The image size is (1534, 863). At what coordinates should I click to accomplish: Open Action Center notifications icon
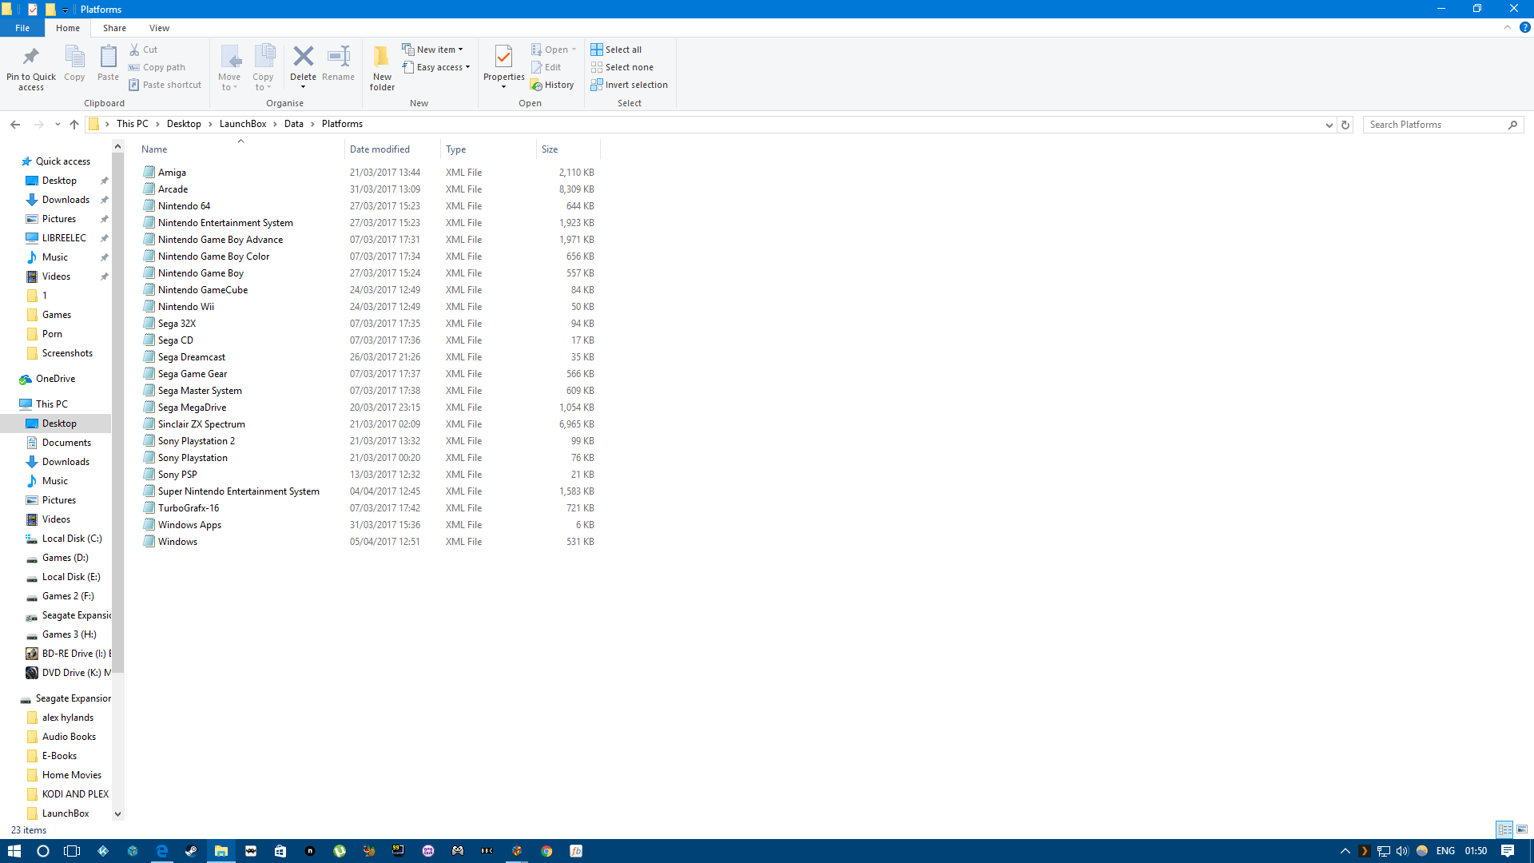tap(1508, 851)
